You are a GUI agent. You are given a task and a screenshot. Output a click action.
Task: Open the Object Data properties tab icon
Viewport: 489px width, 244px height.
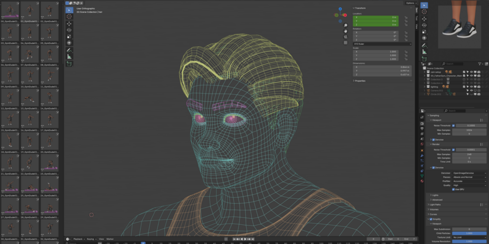(422, 176)
